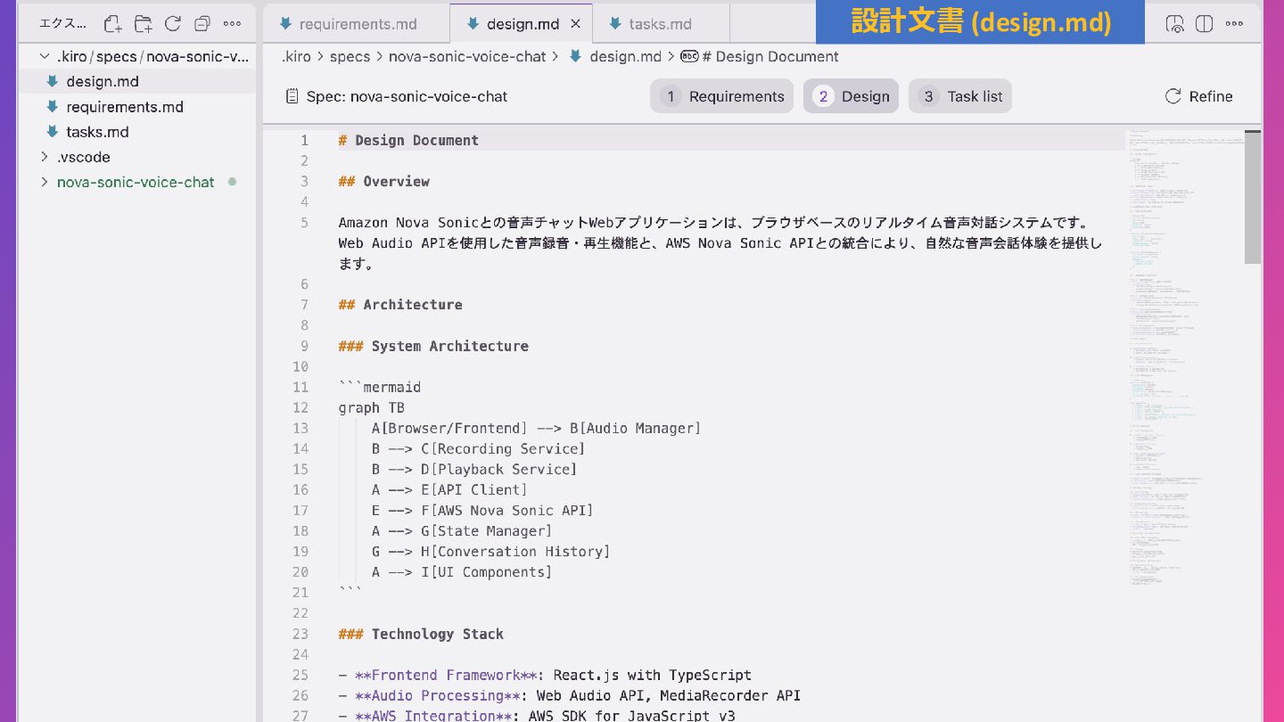Click the 'A --> I[UI Components]' line
1284x722 pixels.
point(462,571)
